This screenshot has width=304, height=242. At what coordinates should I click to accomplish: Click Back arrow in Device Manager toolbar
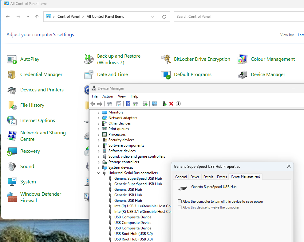[x=93, y=104]
